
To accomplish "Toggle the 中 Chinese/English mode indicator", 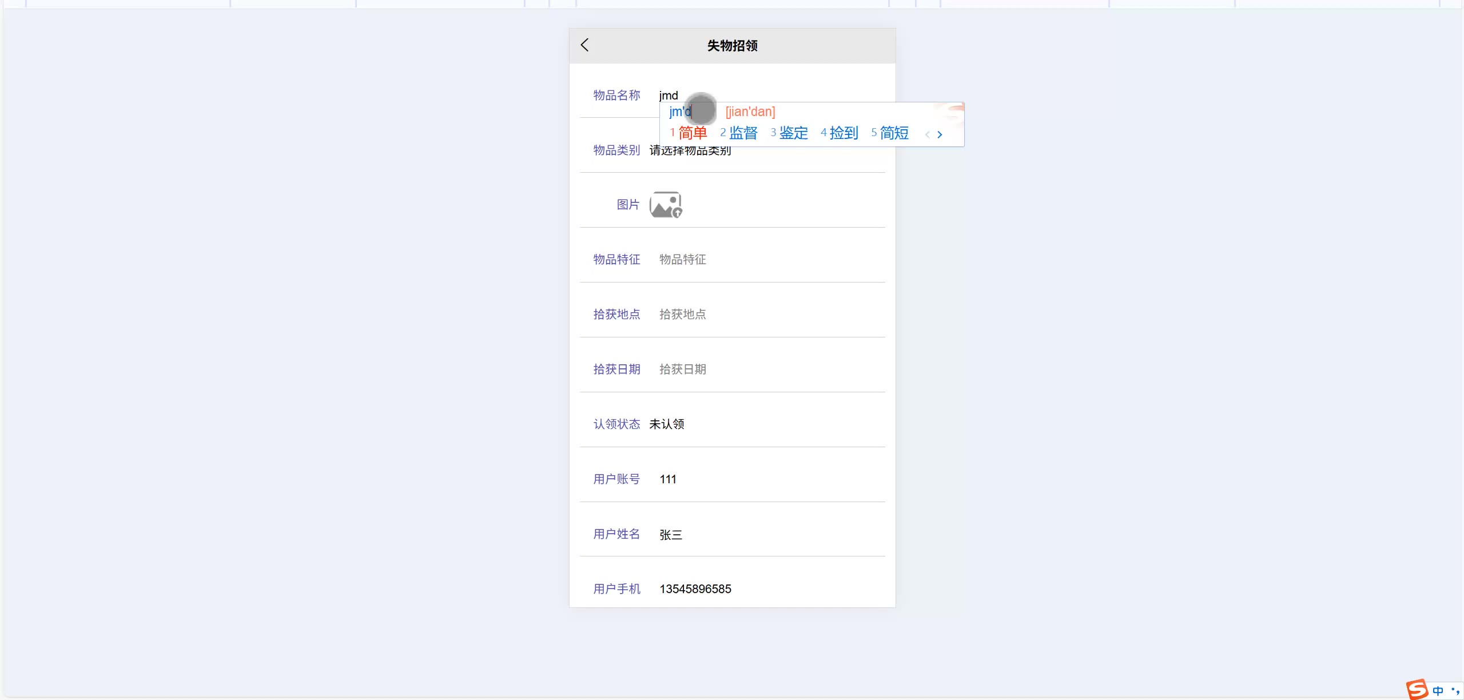I will [x=1438, y=690].
